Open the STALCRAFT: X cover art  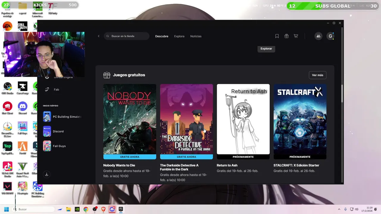tap(300, 119)
